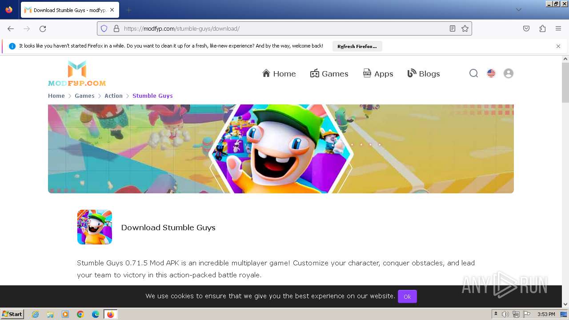
Task: Open the MODFYP.COM logo homepage
Action: point(77,73)
